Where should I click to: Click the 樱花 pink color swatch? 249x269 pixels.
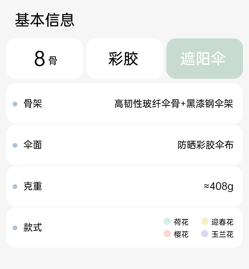point(167,234)
